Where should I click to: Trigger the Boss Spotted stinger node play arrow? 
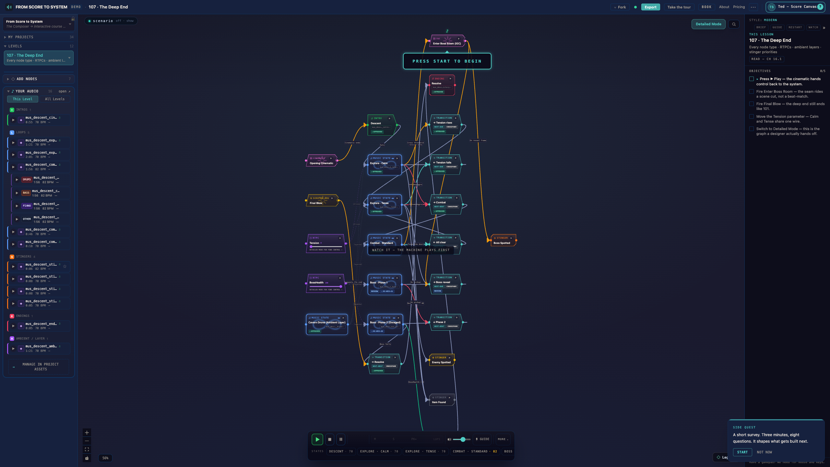511,238
